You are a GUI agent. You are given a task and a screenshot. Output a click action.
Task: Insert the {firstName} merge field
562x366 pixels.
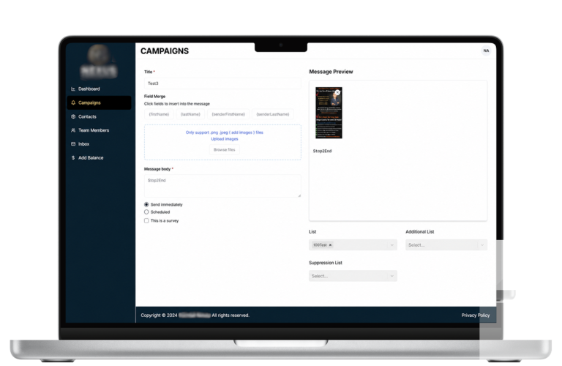[x=159, y=114]
